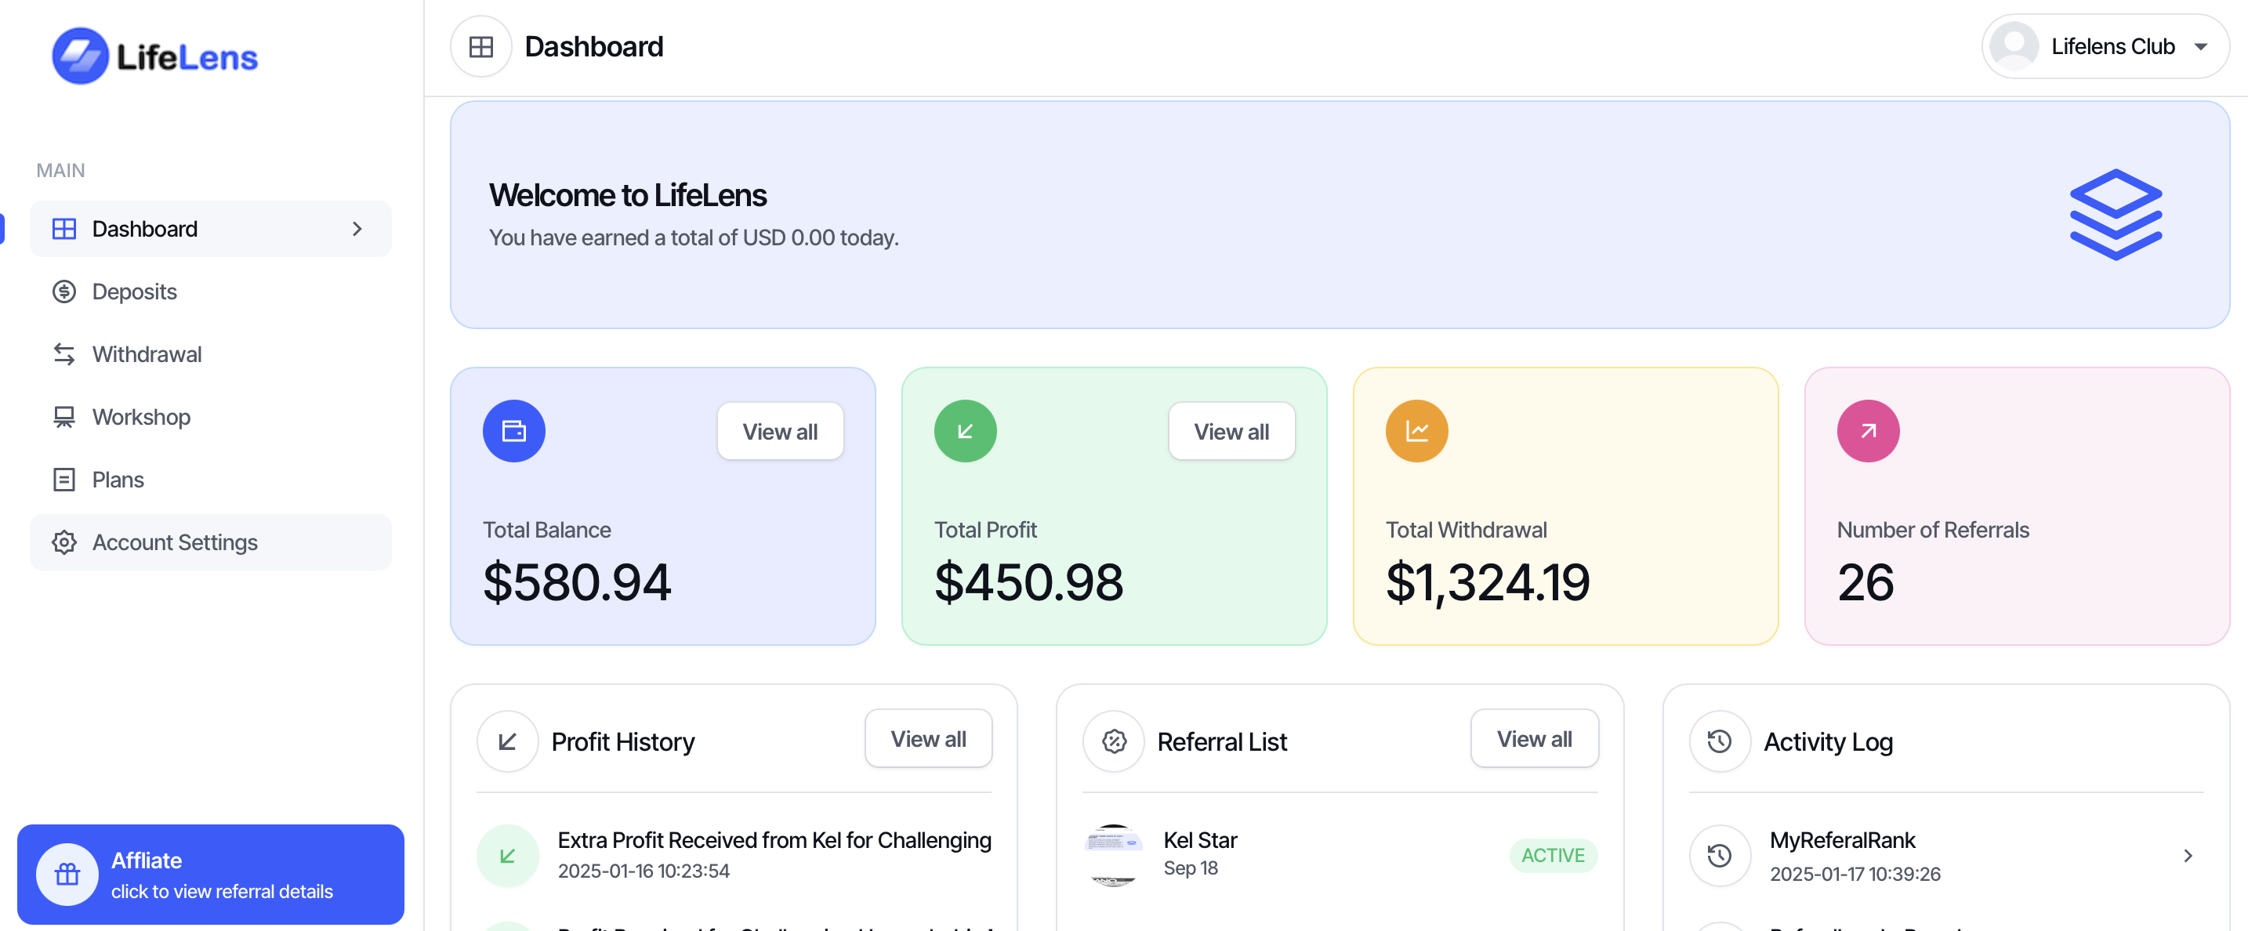The width and height of the screenshot is (2248, 931).
Task: Click View all in Profit History
Action: [929, 739]
